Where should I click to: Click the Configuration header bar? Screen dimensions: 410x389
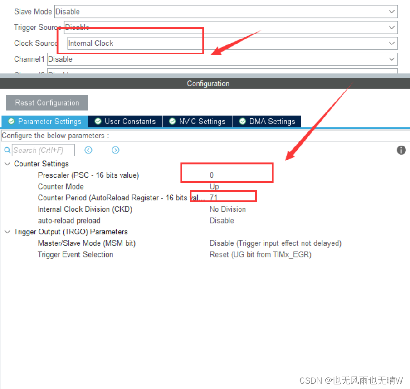pyautogui.click(x=205, y=83)
